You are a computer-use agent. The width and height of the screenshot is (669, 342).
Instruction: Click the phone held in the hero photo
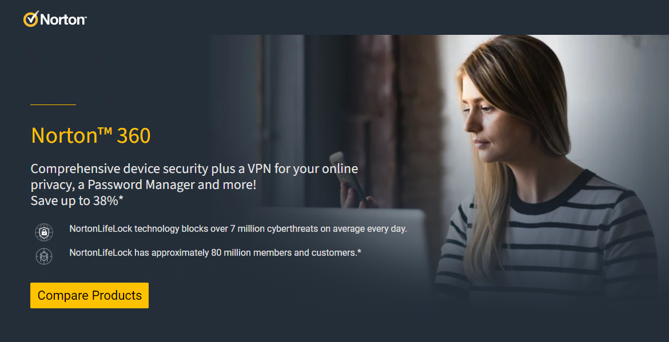pos(349,176)
